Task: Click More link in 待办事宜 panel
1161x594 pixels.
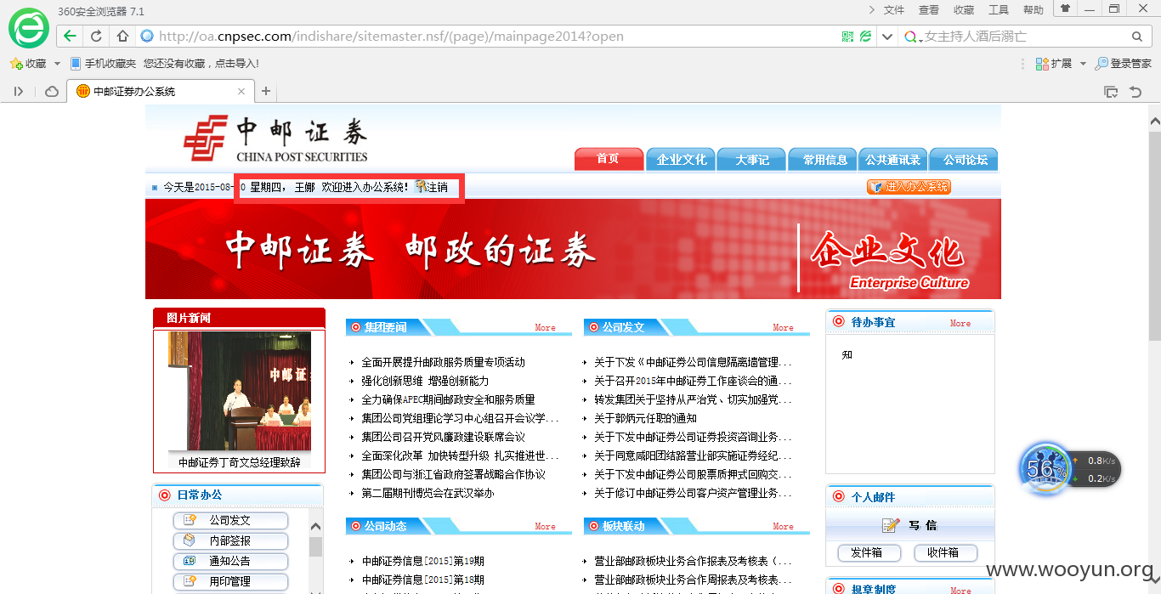Action: click(960, 323)
